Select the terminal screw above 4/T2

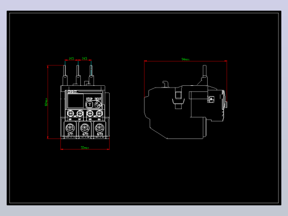(x=85, y=127)
